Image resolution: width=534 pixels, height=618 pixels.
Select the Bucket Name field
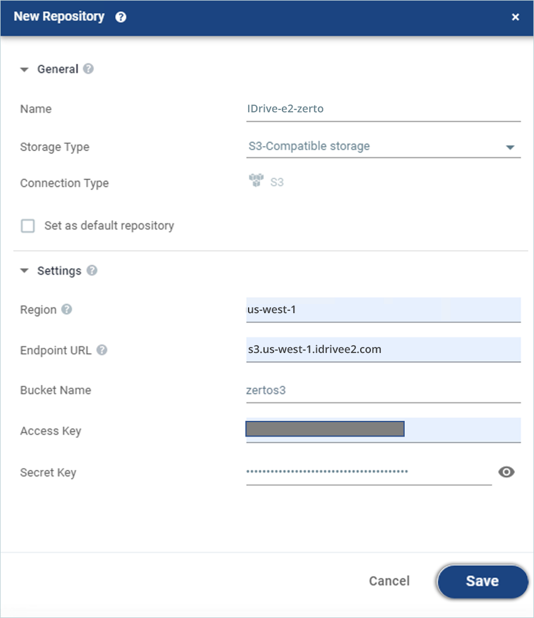coord(383,390)
